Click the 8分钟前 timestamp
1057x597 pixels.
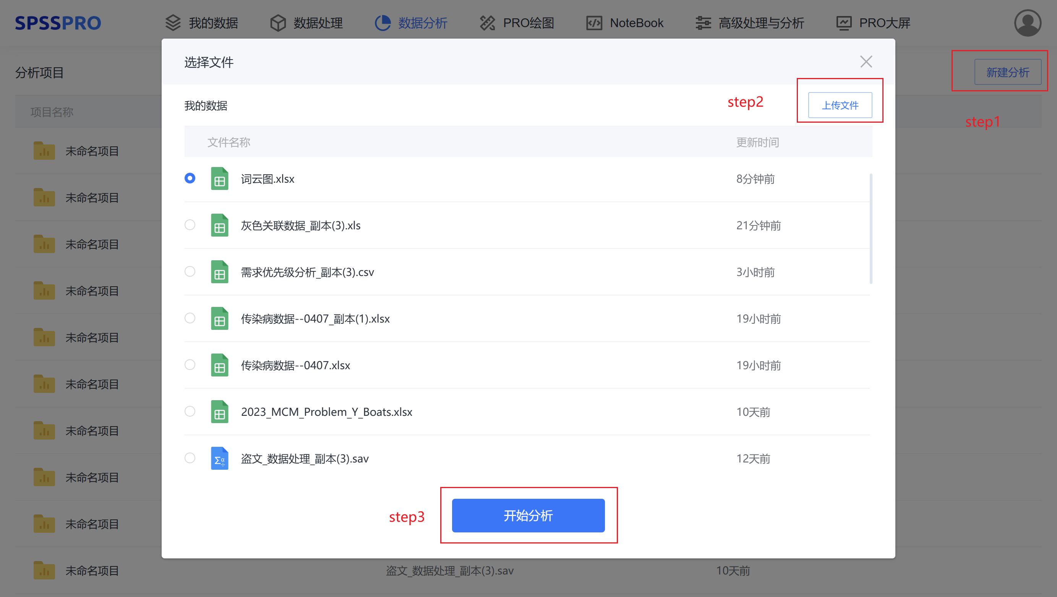tap(755, 179)
